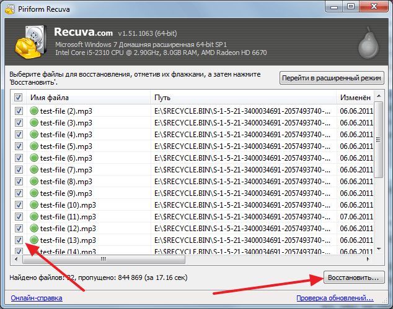
Task: Sort by the 'Изменён' column header
Action: click(355, 97)
